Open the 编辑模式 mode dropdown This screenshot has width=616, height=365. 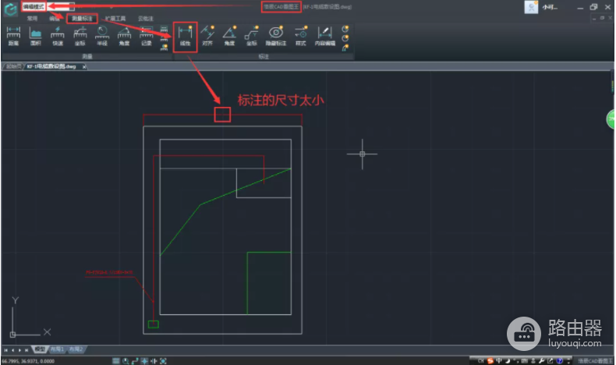48,7
